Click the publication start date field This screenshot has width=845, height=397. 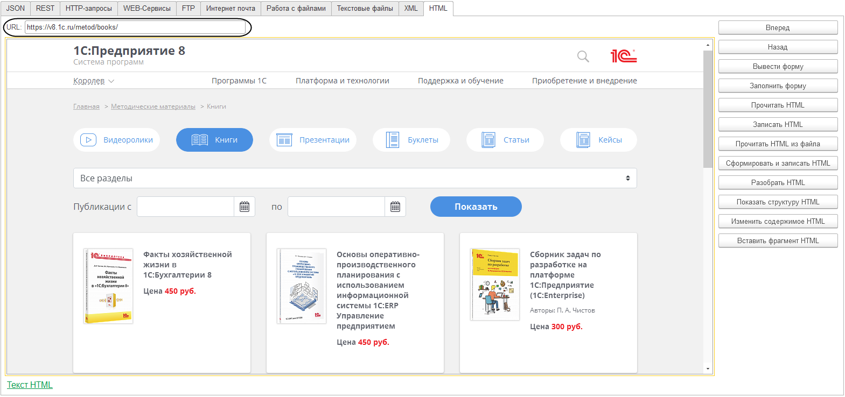pos(185,207)
